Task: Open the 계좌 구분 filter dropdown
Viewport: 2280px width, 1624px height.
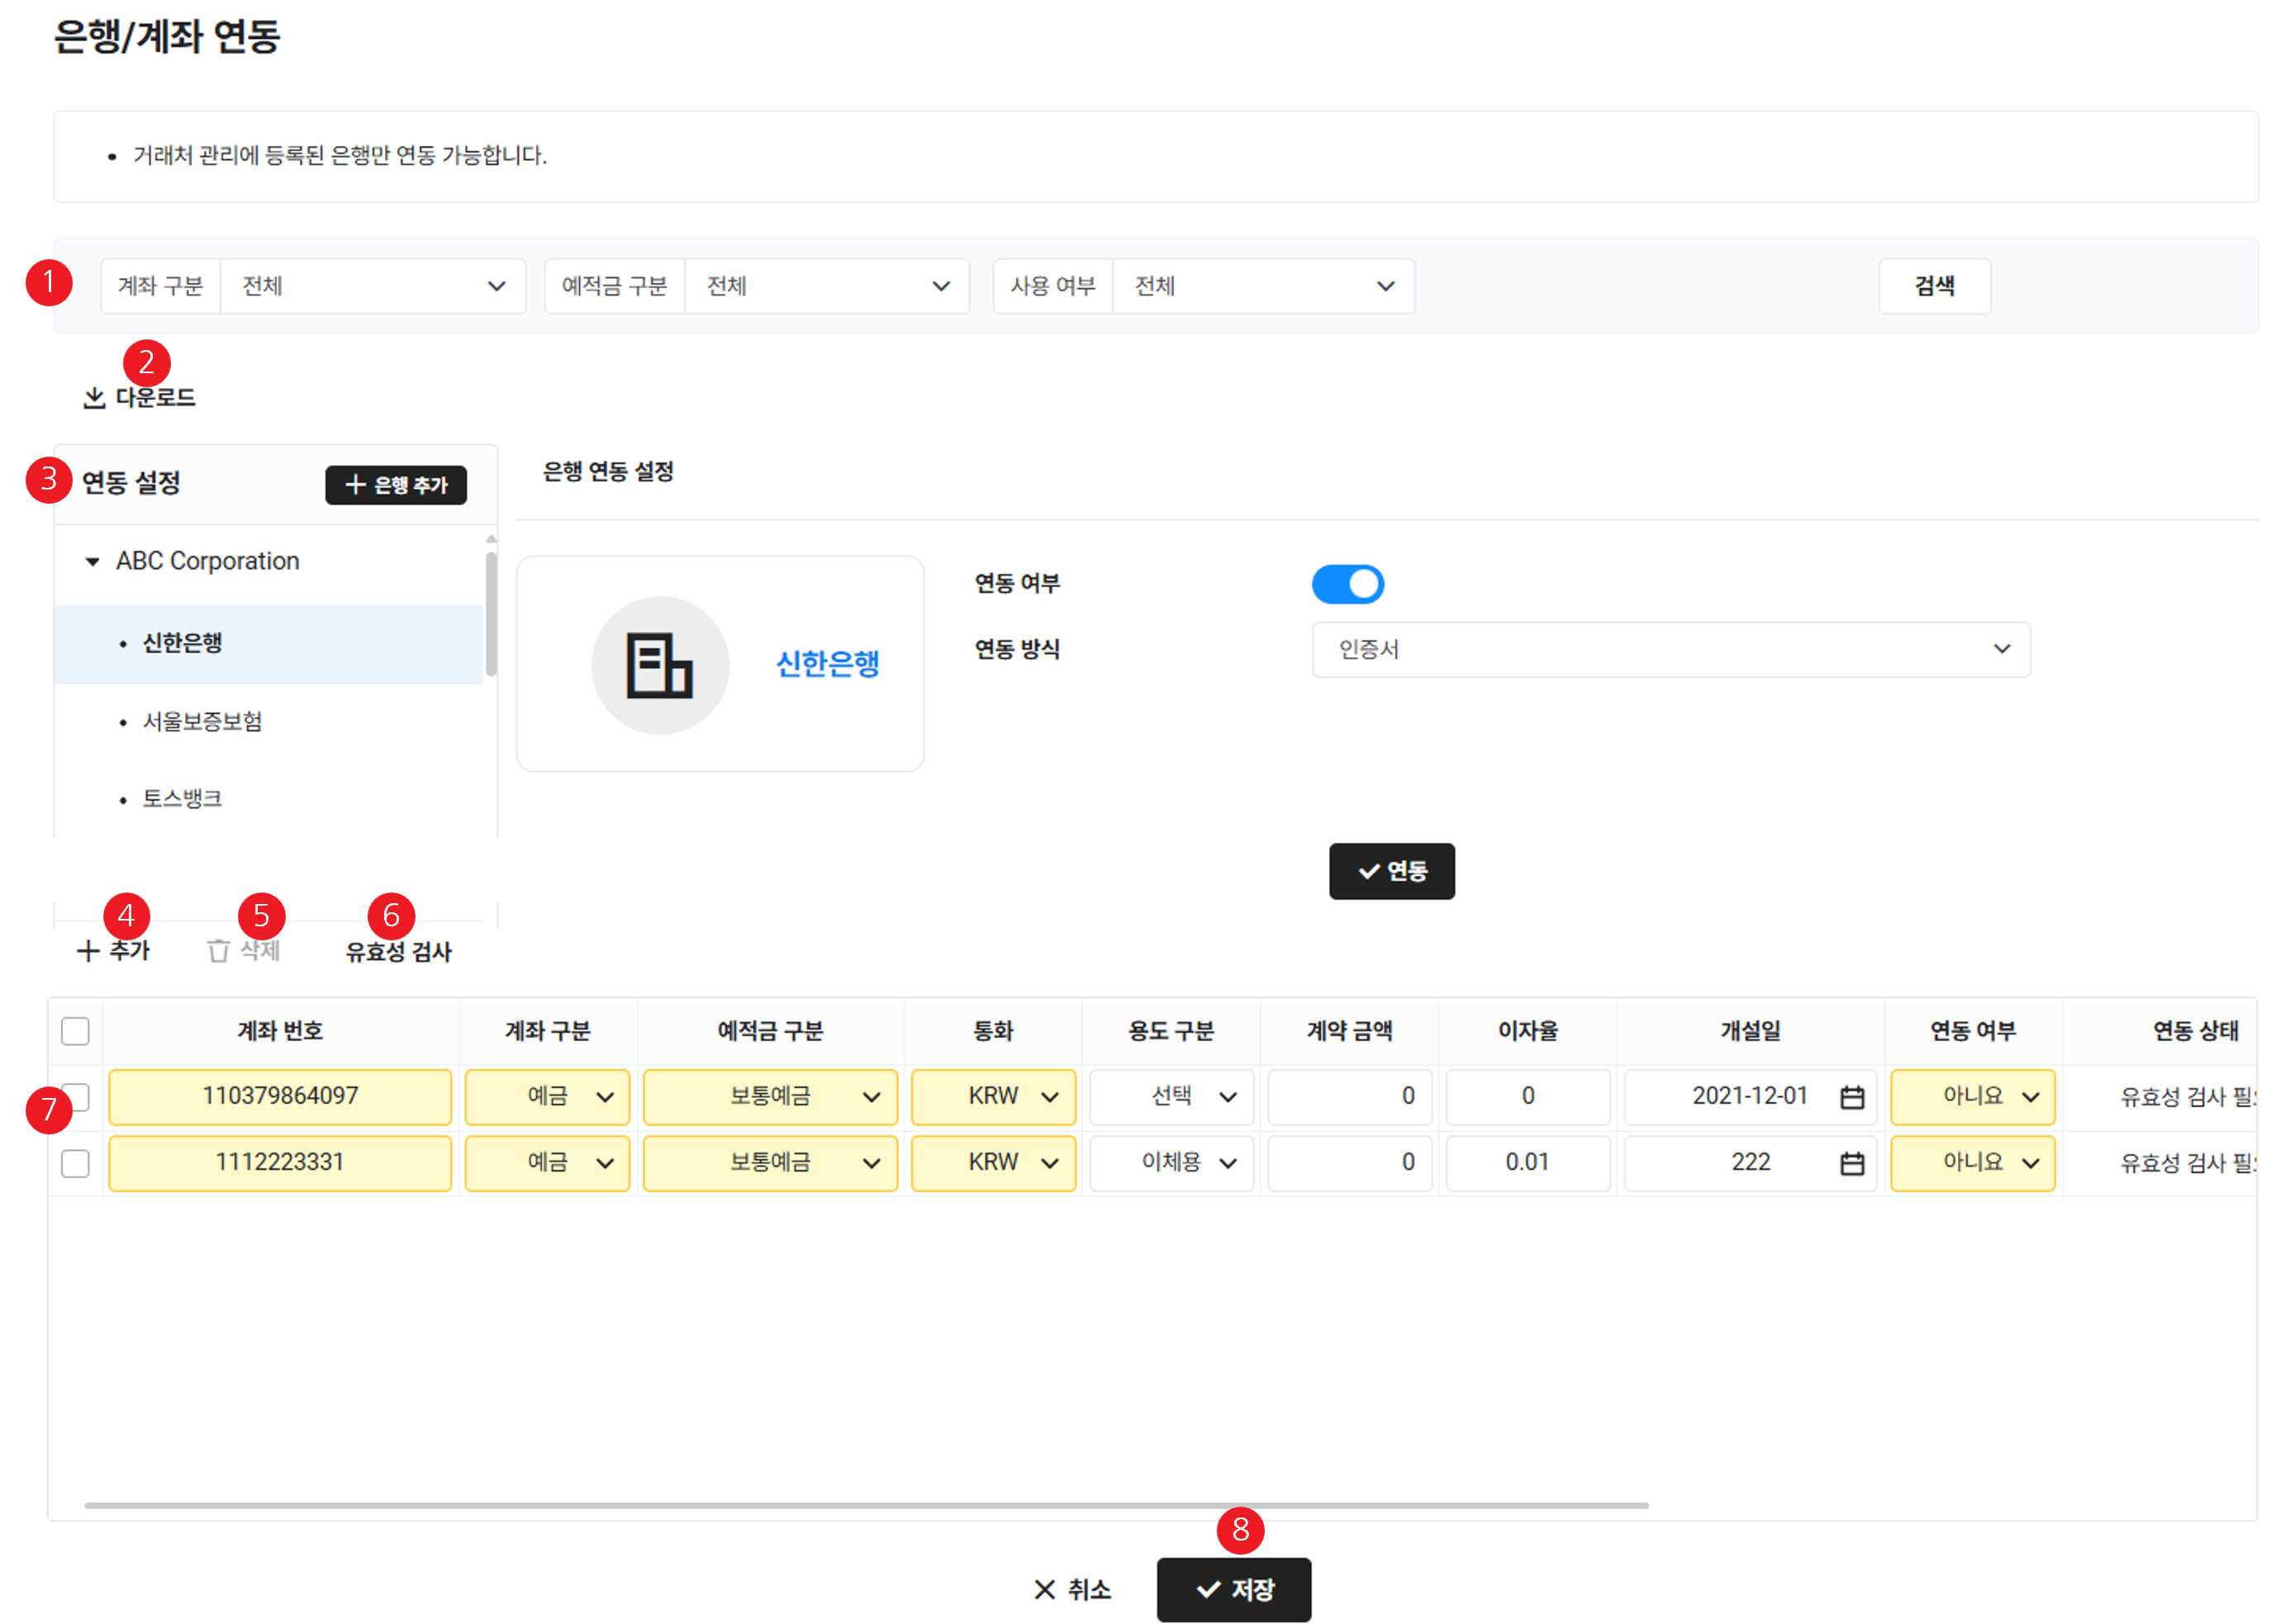Action: tap(373, 286)
